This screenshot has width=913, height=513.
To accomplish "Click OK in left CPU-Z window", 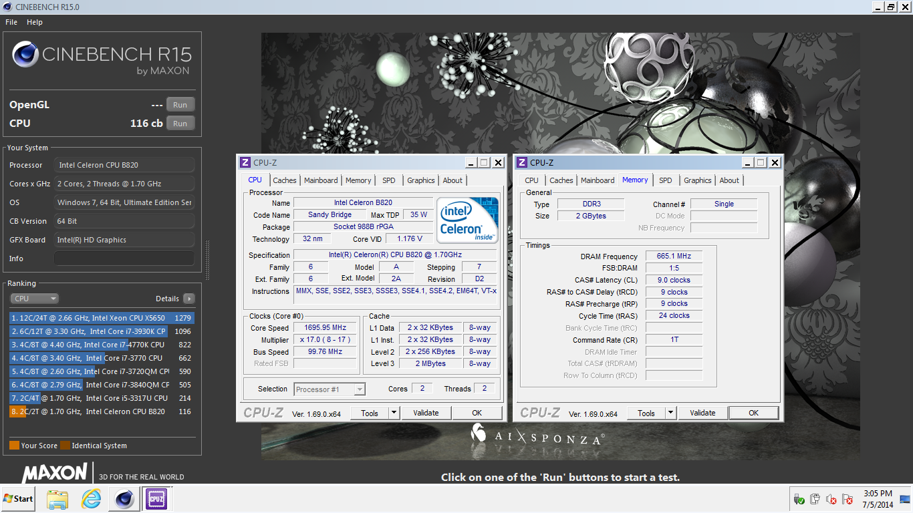I will (477, 413).
